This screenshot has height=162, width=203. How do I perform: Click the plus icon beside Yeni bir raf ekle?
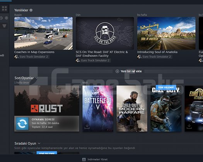[117, 71]
